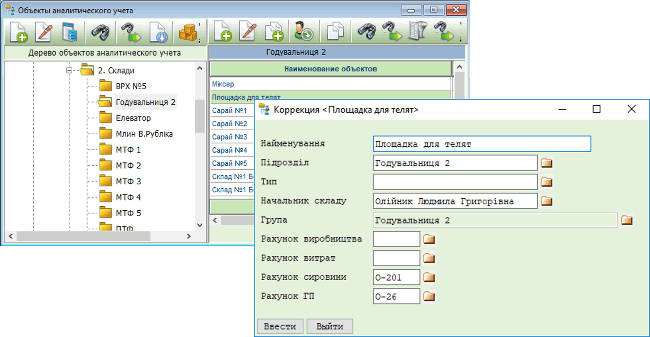This screenshot has height=337, width=650.
Task: Click the tree panel's vertical scrollbar down arrow
Action: (x=199, y=225)
